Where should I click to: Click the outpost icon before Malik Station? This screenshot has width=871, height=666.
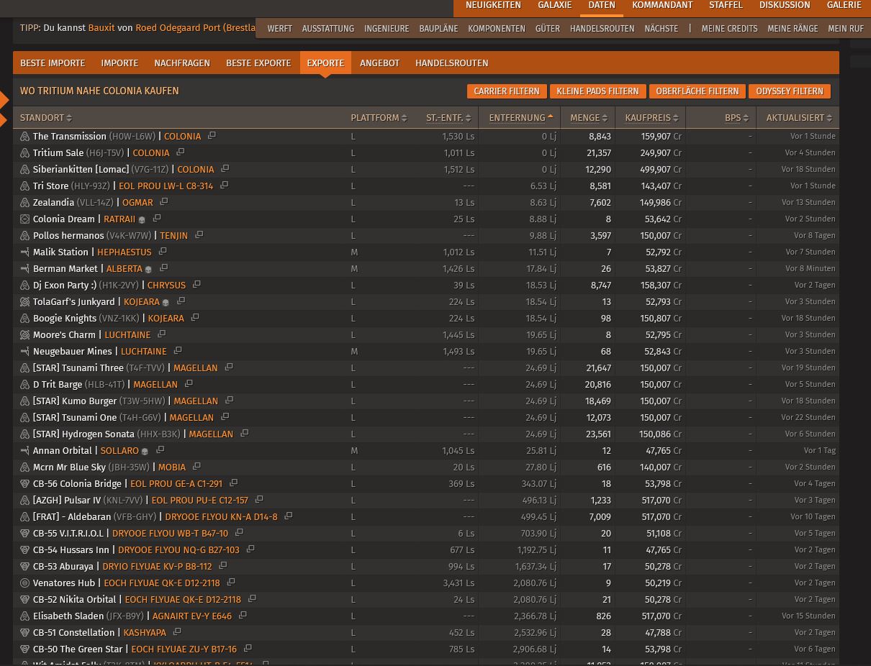coord(24,252)
